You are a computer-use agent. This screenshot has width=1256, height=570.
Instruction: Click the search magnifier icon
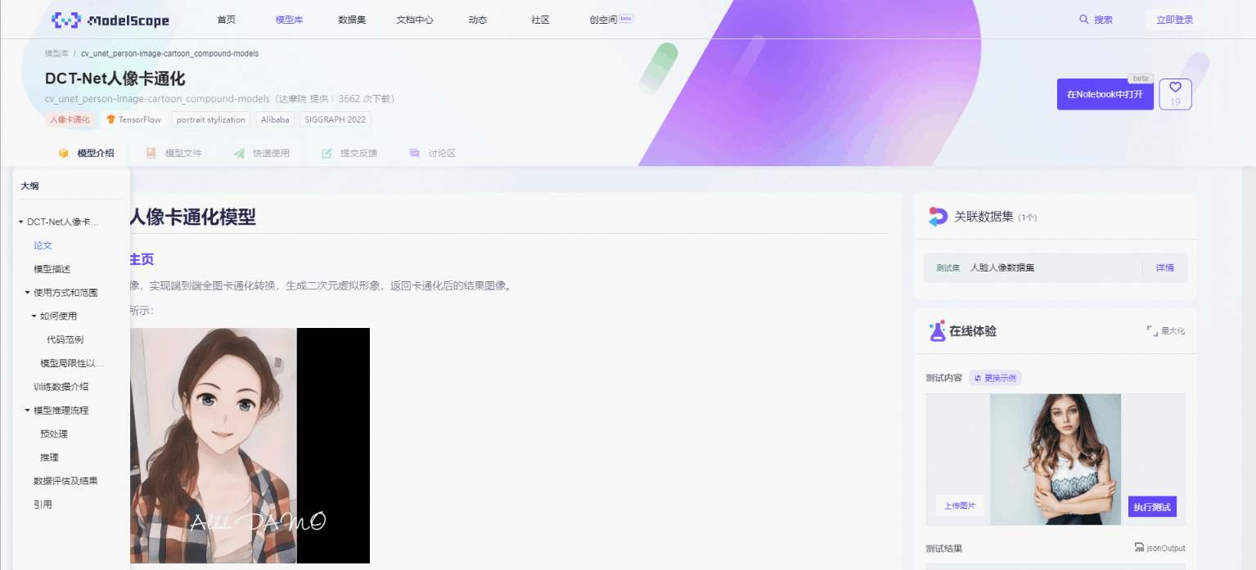click(x=1083, y=20)
